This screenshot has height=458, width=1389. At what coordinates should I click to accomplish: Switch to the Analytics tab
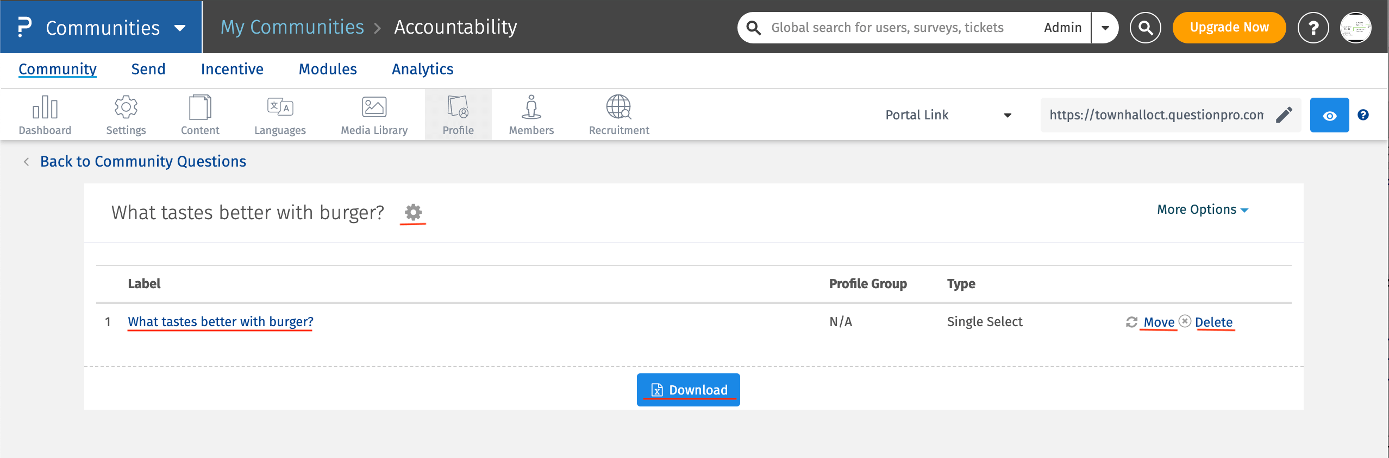(422, 69)
